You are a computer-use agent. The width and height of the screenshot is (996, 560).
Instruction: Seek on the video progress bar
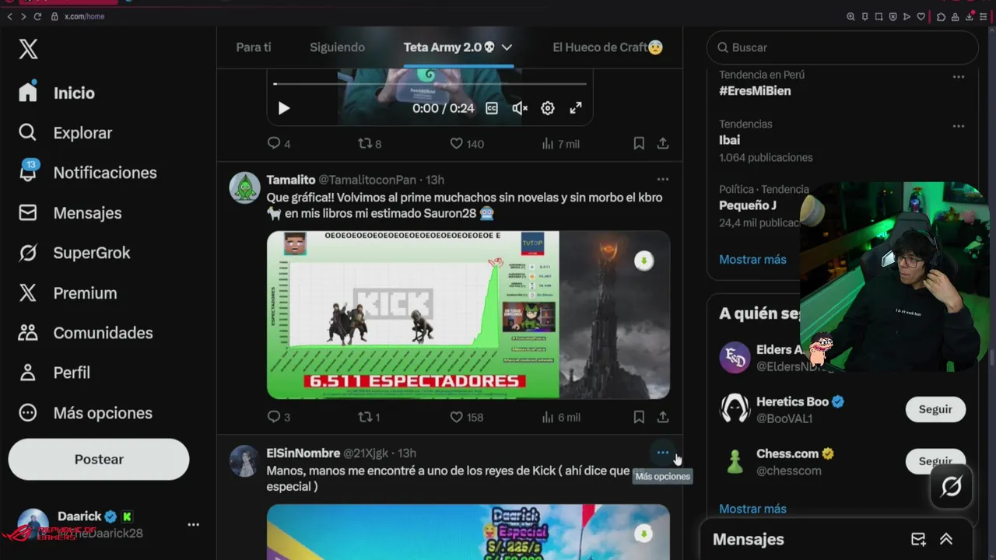pos(430,84)
